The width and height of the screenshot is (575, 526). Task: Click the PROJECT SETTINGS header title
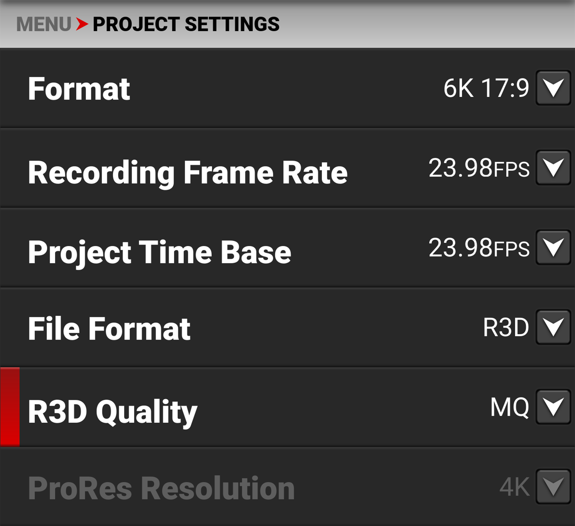(186, 24)
